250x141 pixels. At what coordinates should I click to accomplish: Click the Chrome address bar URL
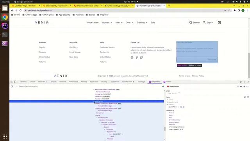click(40, 11)
